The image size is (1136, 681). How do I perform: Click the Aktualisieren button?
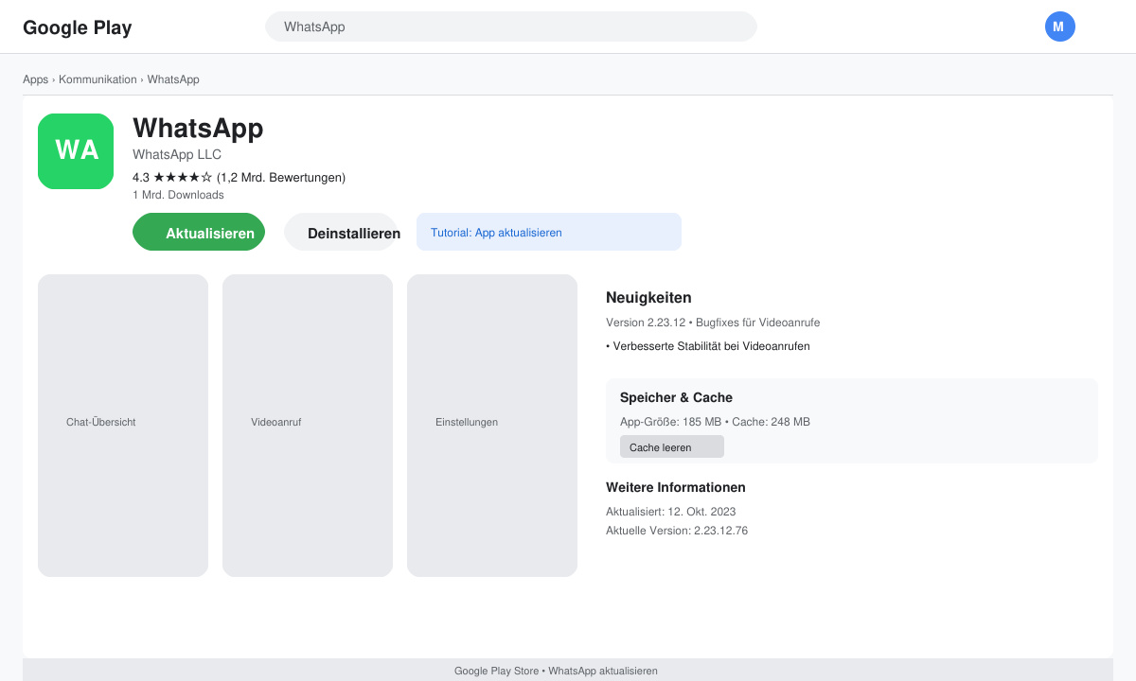click(199, 232)
